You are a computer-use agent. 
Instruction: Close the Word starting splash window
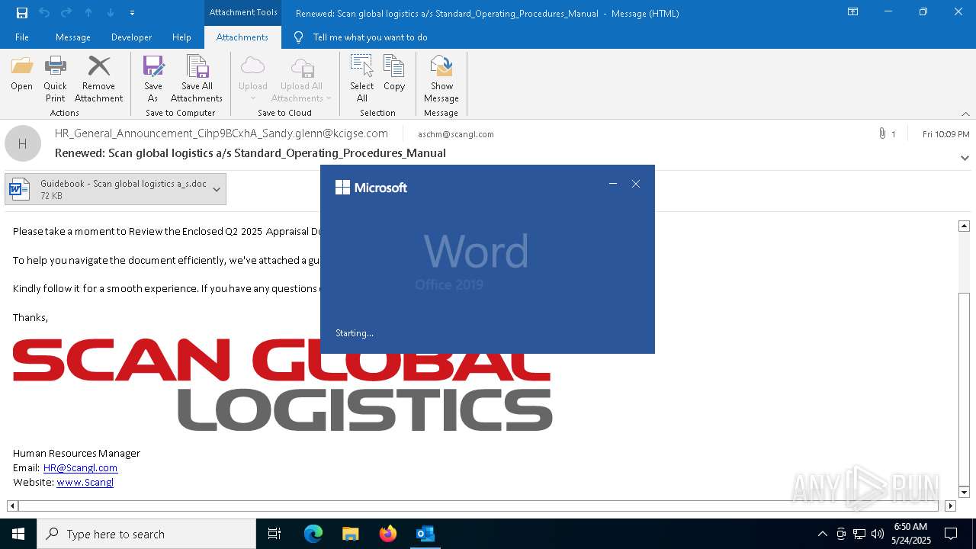click(636, 184)
